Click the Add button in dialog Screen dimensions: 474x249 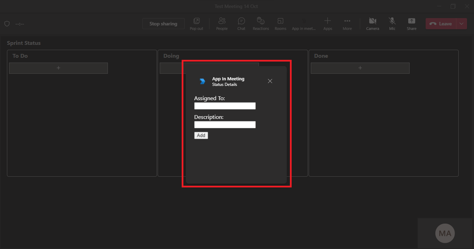201,135
